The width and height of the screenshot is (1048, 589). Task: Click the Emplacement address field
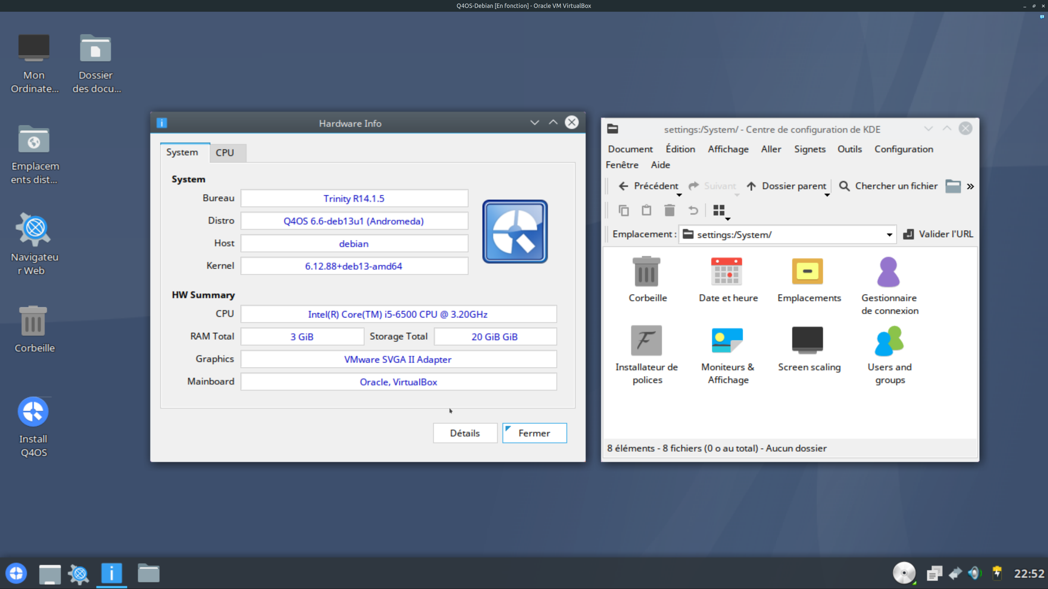[787, 235]
